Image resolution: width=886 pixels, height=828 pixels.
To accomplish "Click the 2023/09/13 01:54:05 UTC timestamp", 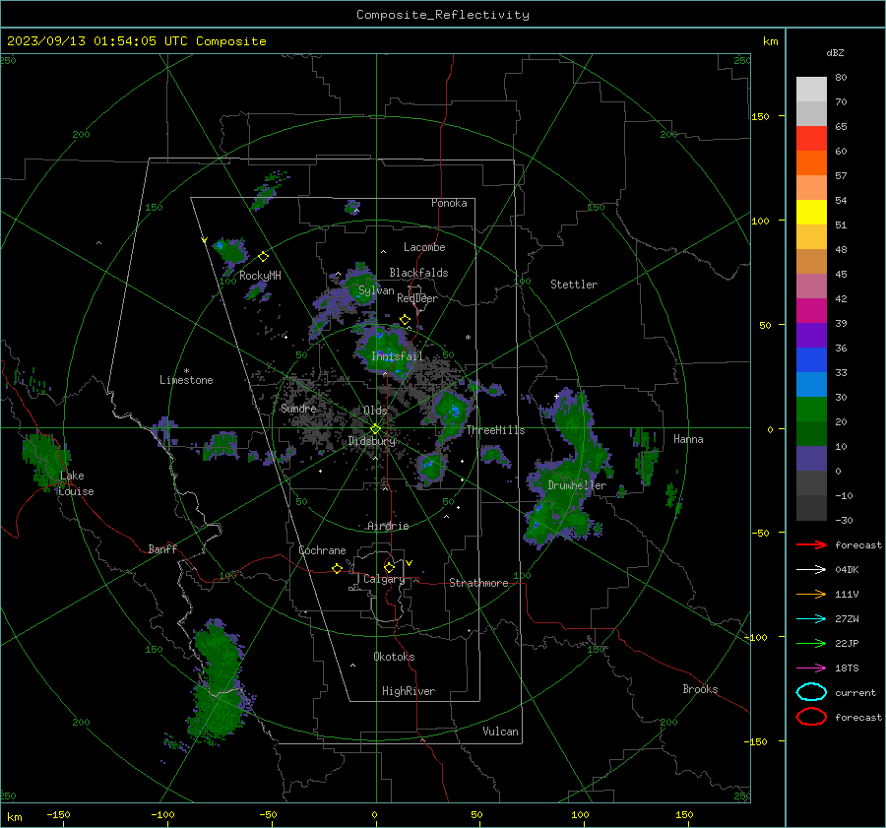I will pyautogui.click(x=96, y=41).
